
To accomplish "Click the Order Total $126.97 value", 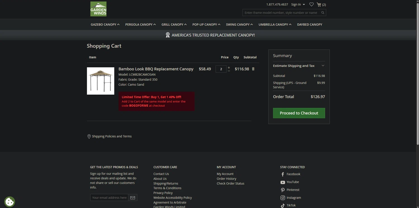I will pos(318,97).
